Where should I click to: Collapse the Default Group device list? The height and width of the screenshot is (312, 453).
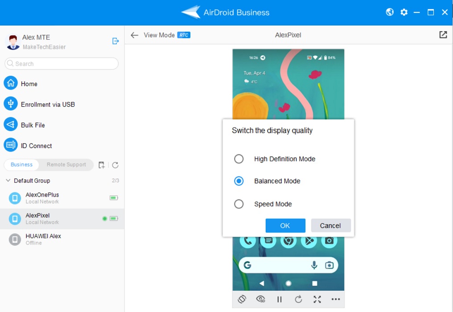[x=8, y=181]
